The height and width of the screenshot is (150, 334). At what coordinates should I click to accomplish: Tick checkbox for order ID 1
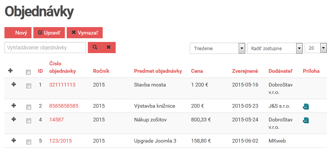(29, 86)
